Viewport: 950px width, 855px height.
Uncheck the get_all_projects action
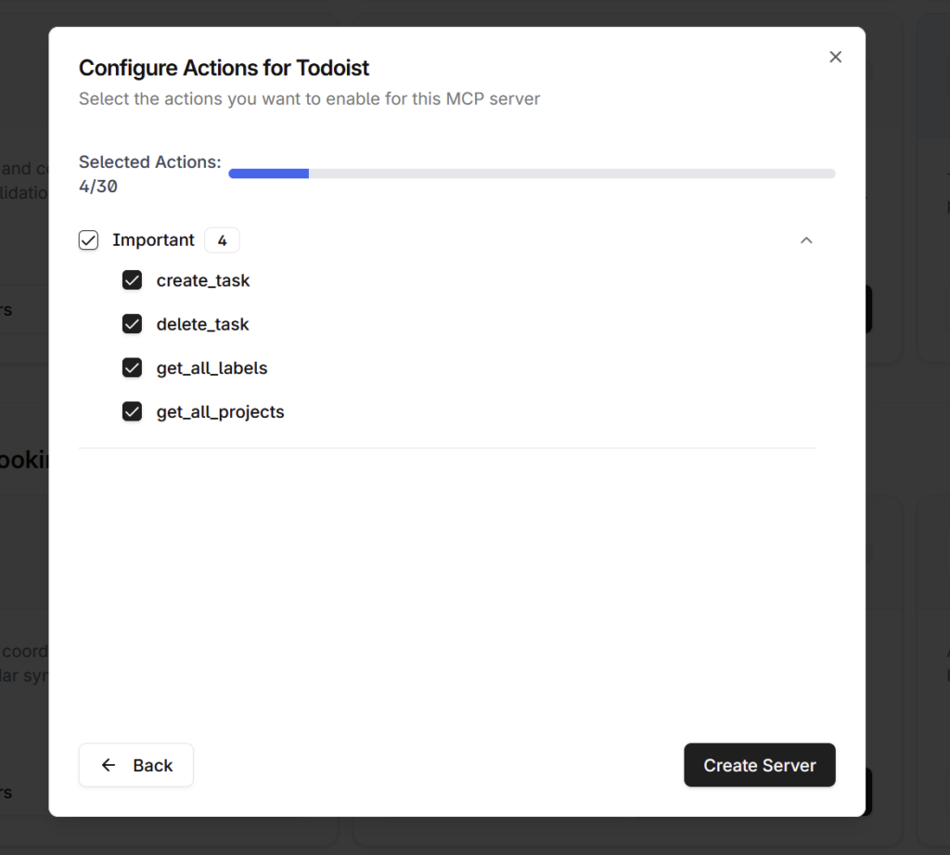[132, 412]
